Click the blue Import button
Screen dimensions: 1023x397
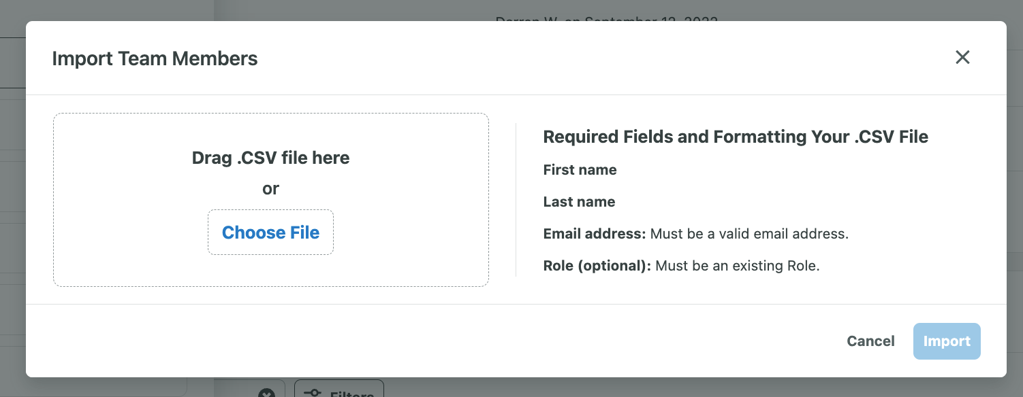947,341
